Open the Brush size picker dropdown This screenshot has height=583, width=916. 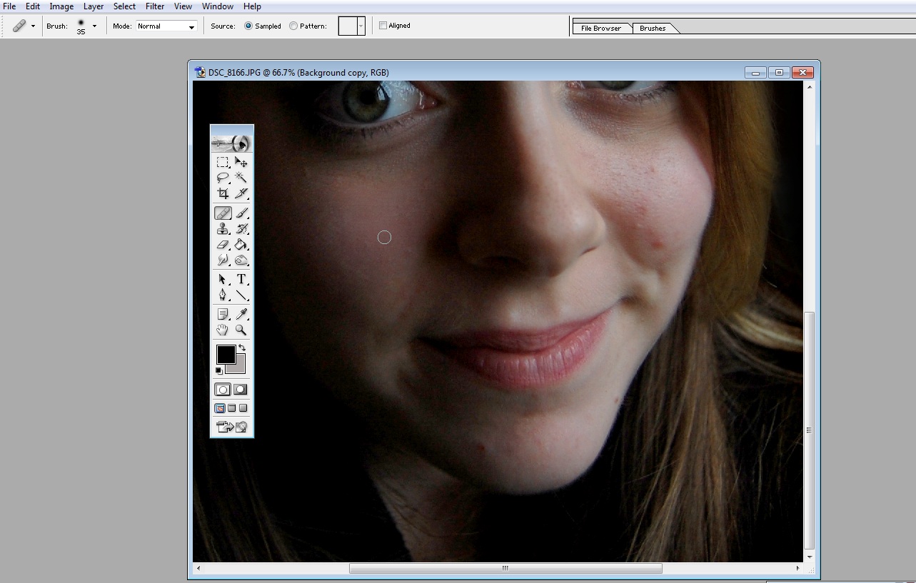(94, 26)
